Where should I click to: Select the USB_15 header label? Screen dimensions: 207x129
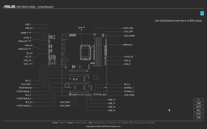pyautogui.click(x=111, y=110)
